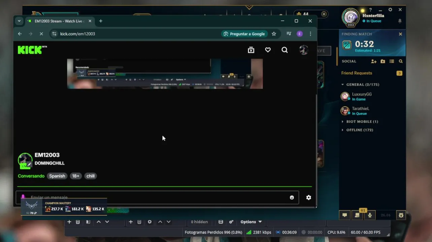View site information icon beside URL
Screen dimensions: 432x242
click(x=54, y=34)
